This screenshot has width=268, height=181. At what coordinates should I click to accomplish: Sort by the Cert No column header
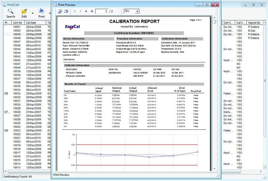pos(17,23)
